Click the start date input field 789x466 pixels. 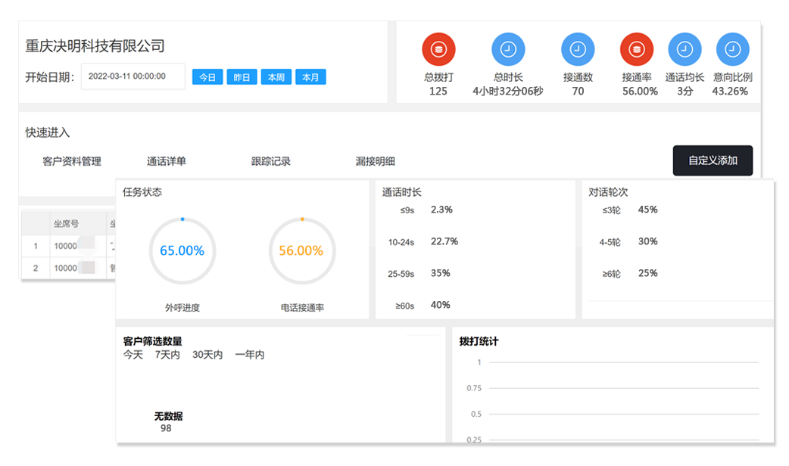coord(133,76)
